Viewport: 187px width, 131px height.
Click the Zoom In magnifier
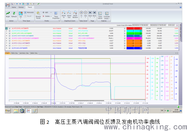point(63,12)
